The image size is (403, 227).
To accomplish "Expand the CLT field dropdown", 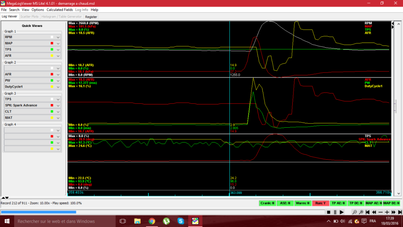I will point(58,112).
